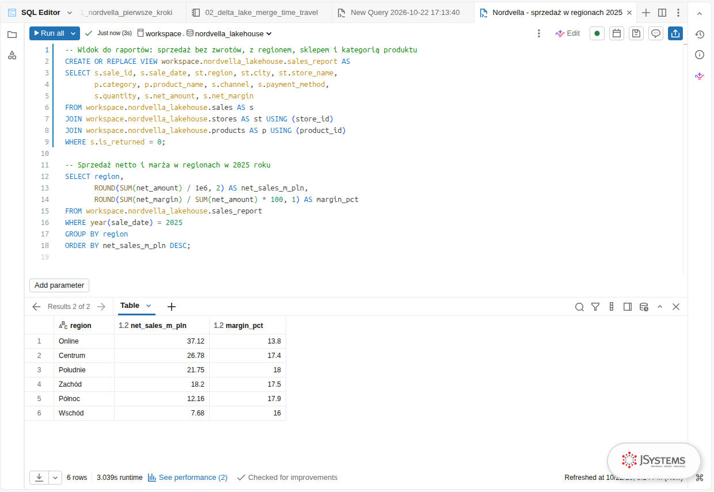This screenshot has width=714, height=492.
Task: Click the Checked for improvements status
Action: 287,478
